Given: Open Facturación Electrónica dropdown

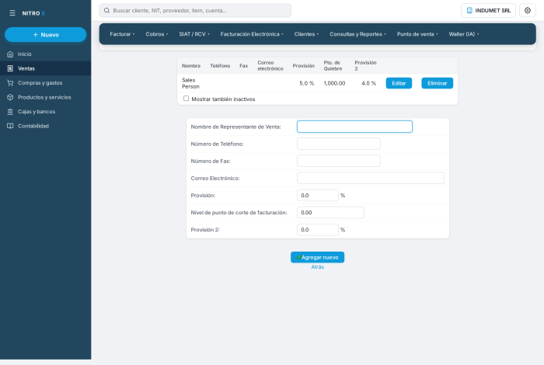Looking at the screenshot, I should (252, 34).
